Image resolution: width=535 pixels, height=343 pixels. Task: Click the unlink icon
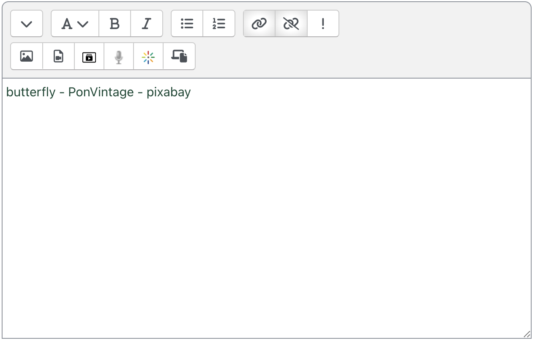tap(291, 24)
